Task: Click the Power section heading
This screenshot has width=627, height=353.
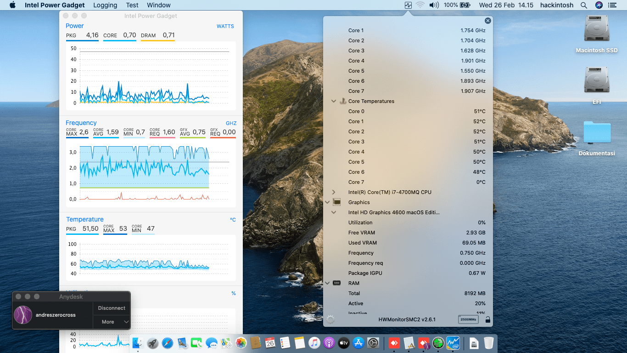Action: click(75, 26)
